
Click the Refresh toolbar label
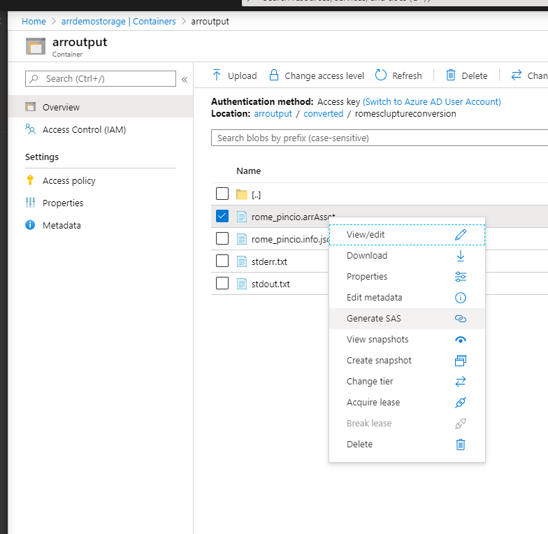point(407,75)
